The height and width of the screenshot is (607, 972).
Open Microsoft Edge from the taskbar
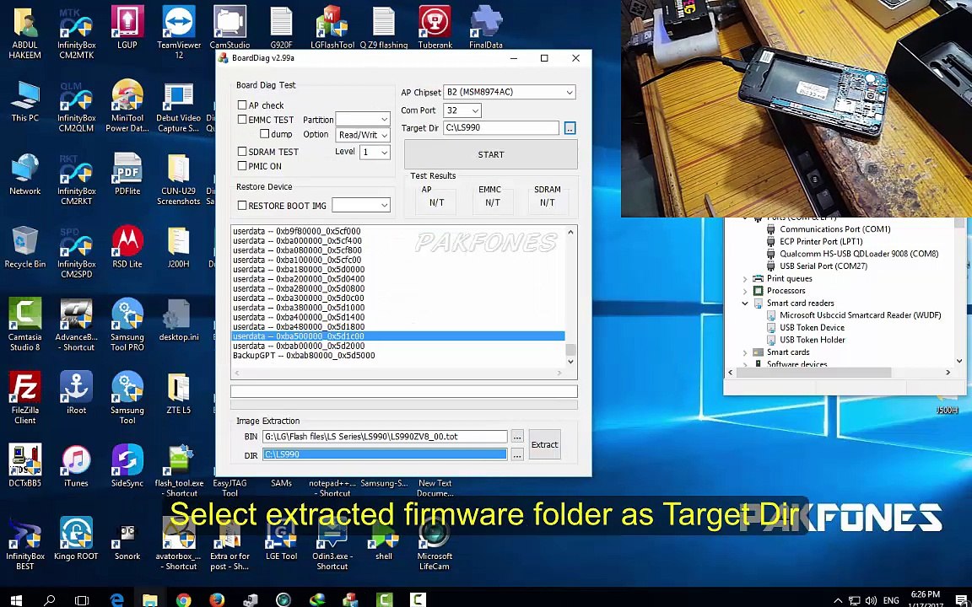(116, 599)
